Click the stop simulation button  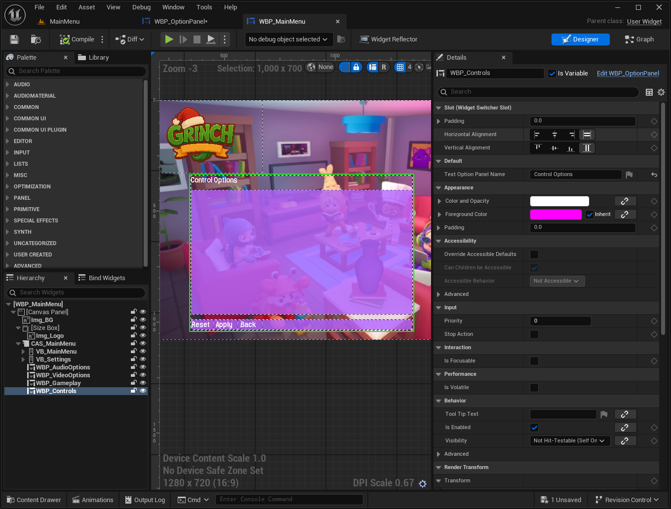[197, 39]
